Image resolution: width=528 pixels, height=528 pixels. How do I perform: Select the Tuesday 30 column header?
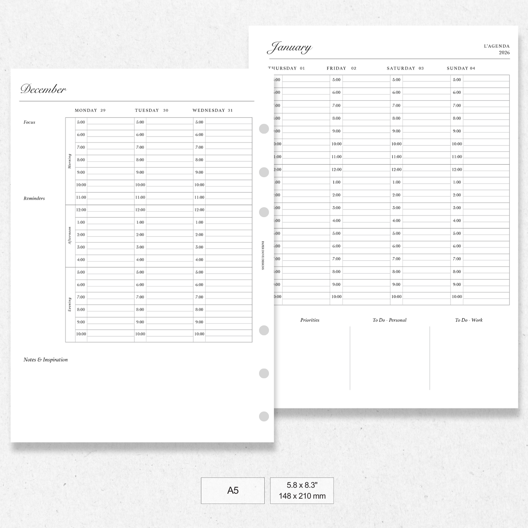[151, 111]
